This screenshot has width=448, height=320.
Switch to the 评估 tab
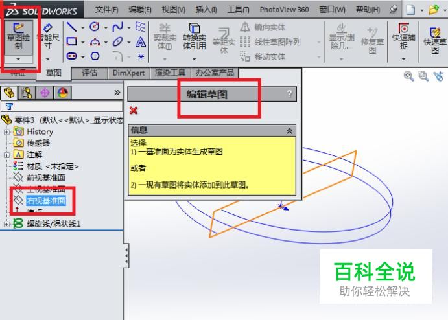click(x=89, y=73)
